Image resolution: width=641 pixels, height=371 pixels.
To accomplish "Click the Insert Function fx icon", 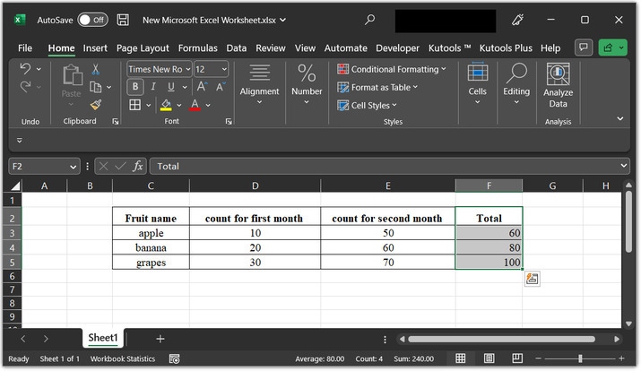I will (x=138, y=167).
